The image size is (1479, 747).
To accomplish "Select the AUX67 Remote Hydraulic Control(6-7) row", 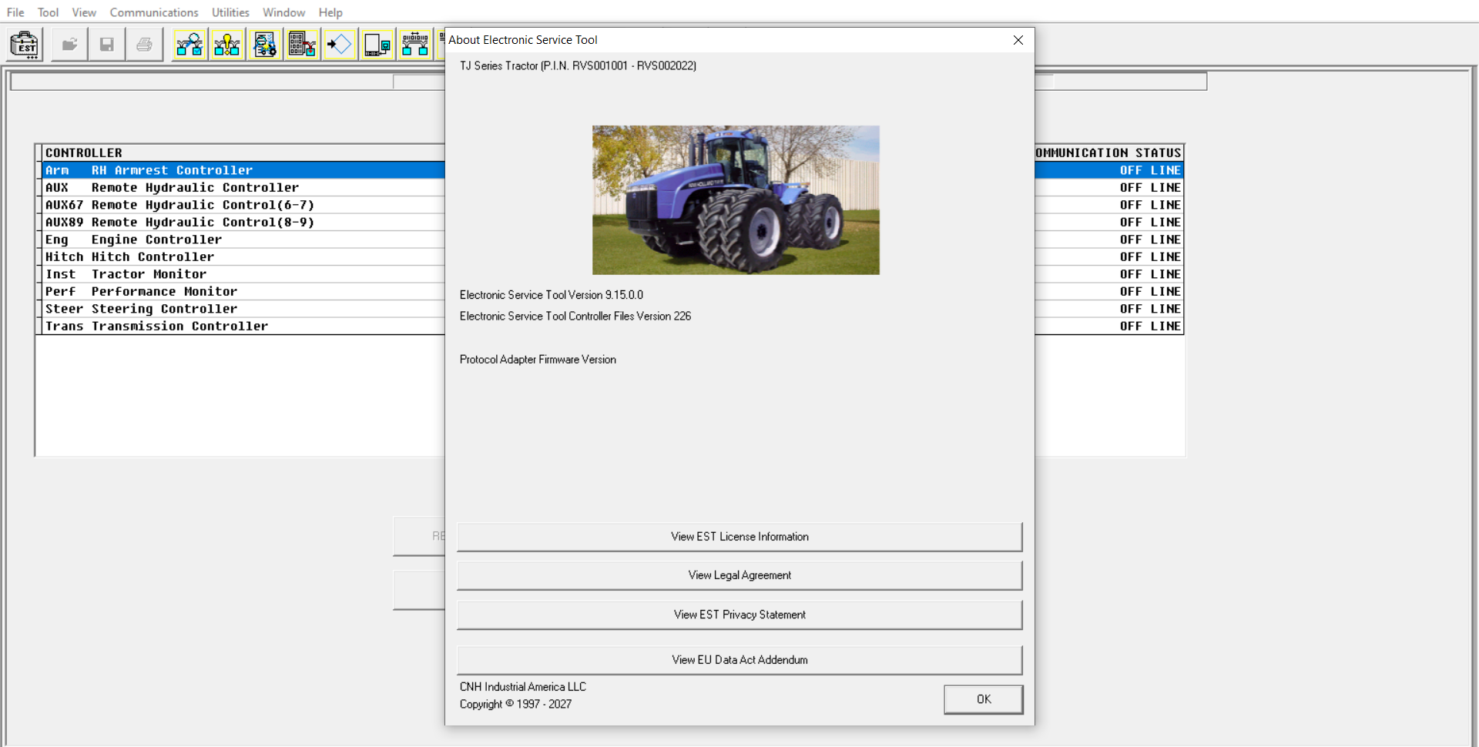I will coord(243,205).
